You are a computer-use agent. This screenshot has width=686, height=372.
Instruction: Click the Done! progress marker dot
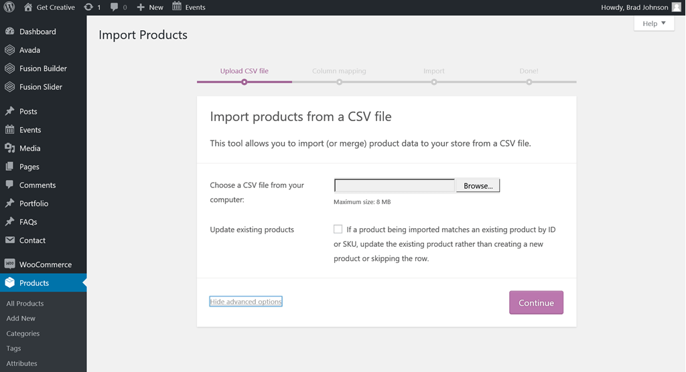pyautogui.click(x=529, y=82)
